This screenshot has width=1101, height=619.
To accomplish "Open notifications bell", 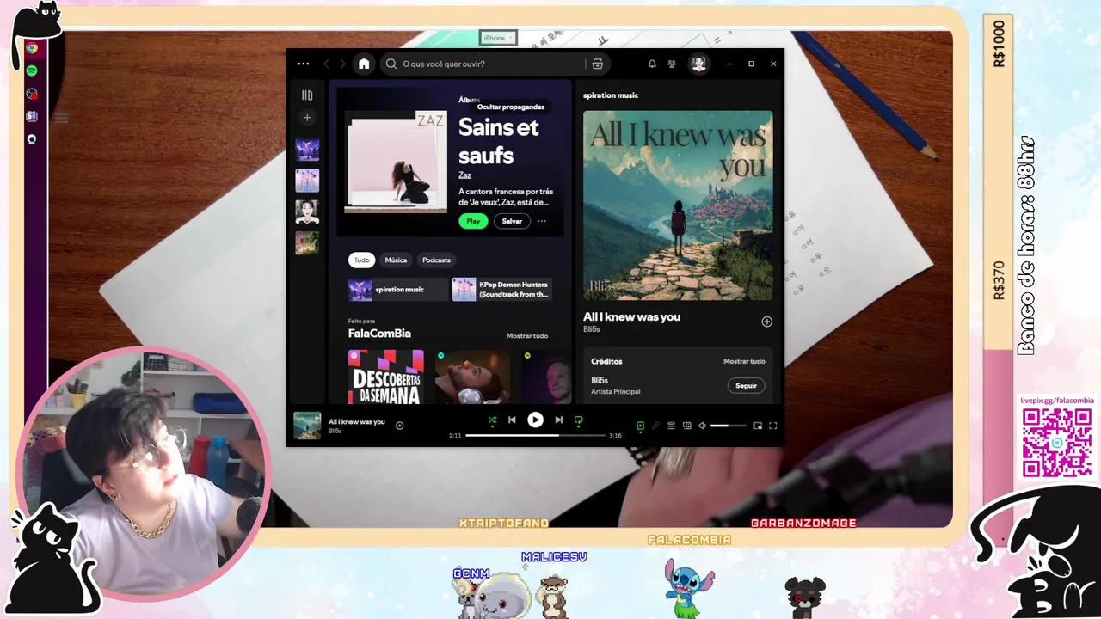I will (652, 64).
